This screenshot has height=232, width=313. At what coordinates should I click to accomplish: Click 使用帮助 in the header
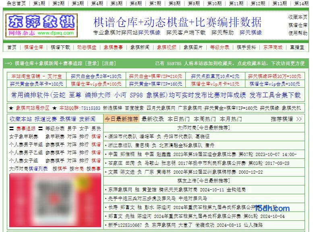[298, 33]
